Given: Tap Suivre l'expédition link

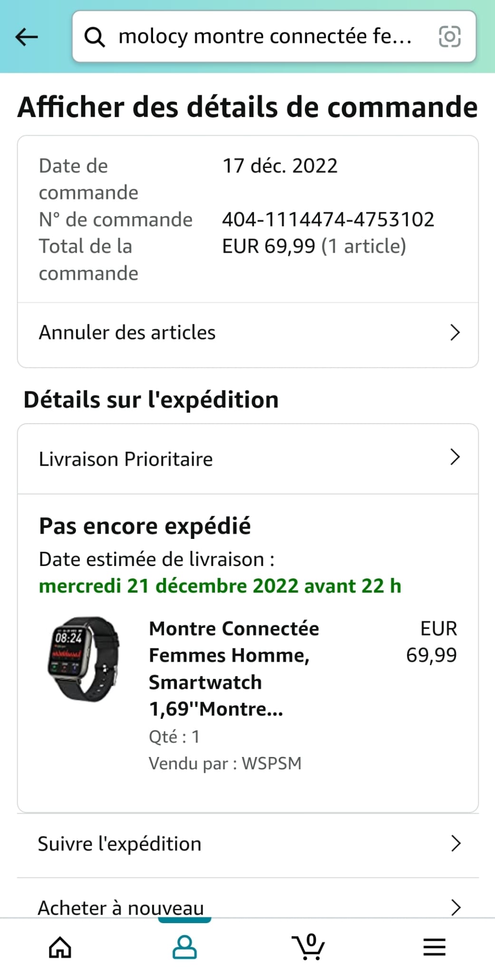Looking at the screenshot, I should click(120, 844).
